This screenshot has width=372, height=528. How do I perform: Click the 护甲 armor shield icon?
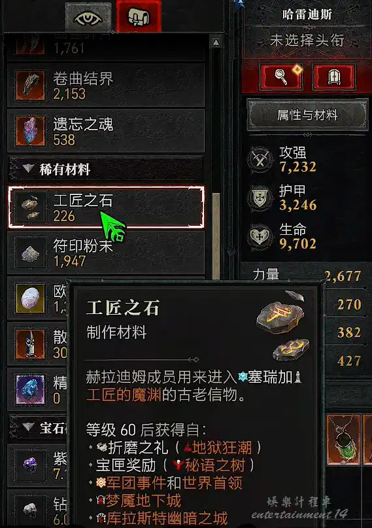[260, 198]
